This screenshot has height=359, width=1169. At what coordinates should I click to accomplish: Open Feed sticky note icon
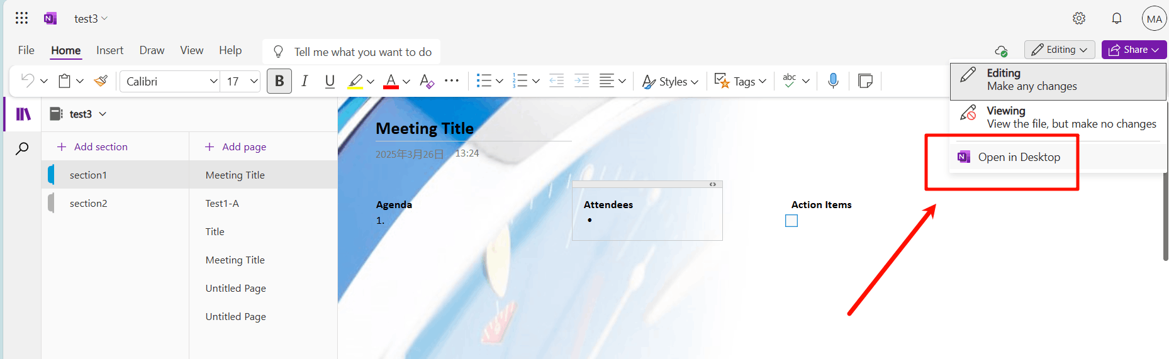pyautogui.click(x=865, y=80)
